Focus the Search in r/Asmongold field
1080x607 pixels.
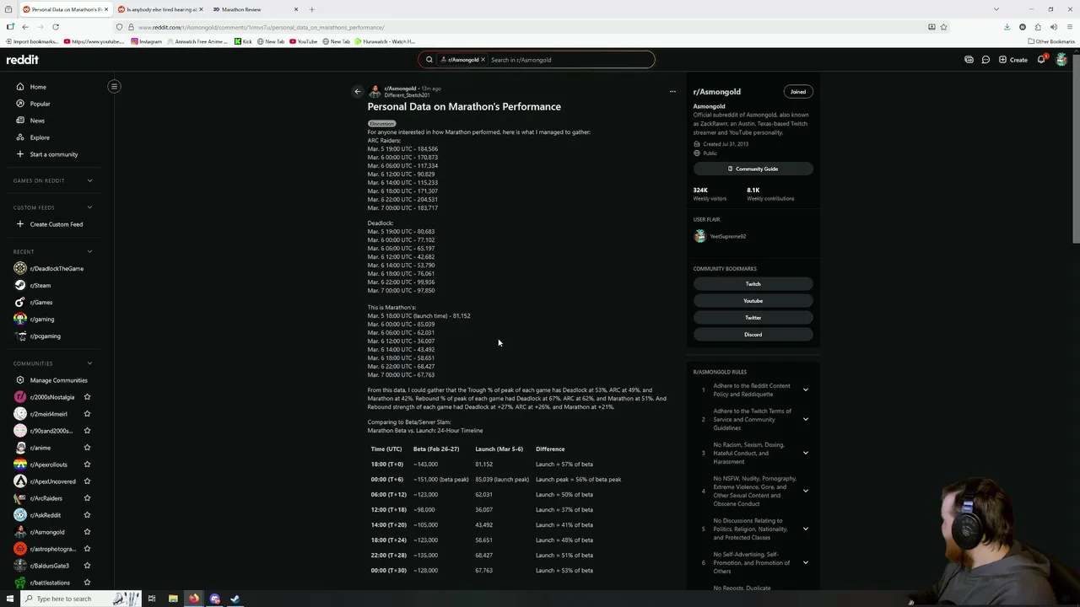pos(570,60)
